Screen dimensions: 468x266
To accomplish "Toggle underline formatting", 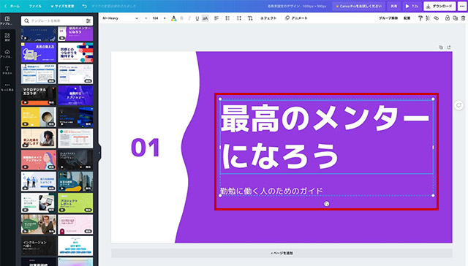I will click(x=197, y=18).
